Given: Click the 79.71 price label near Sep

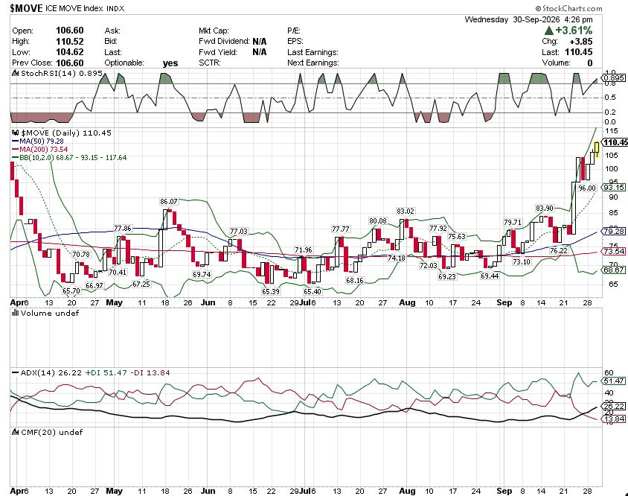Looking at the screenshot, I should (x=513, y=222).
